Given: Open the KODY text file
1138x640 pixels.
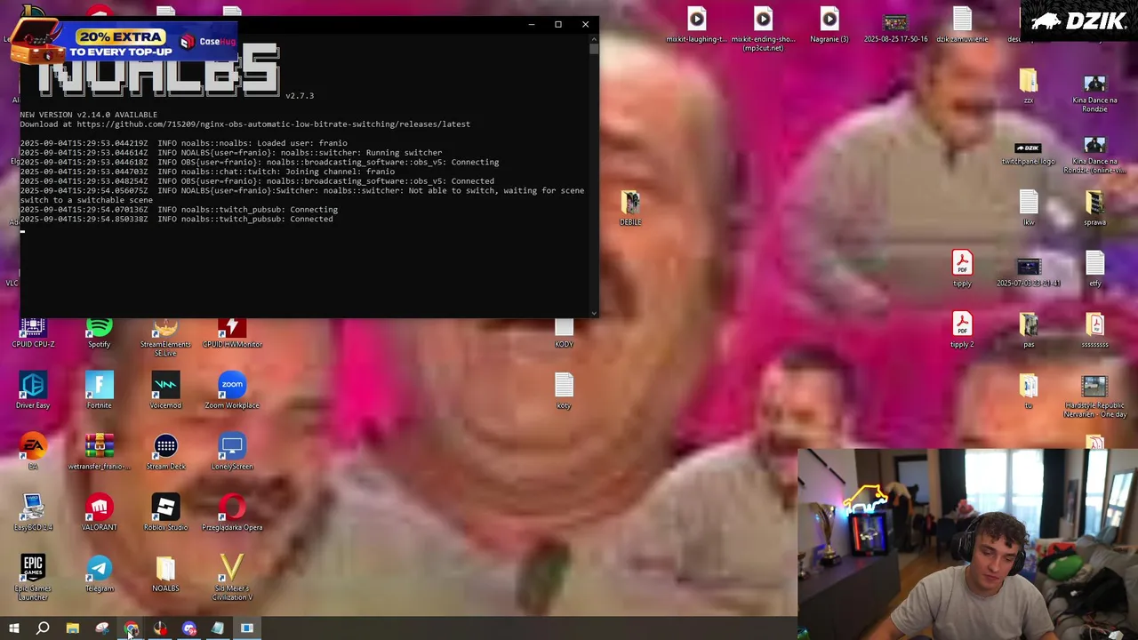Looking at the screenshot, I should [564, 332].
